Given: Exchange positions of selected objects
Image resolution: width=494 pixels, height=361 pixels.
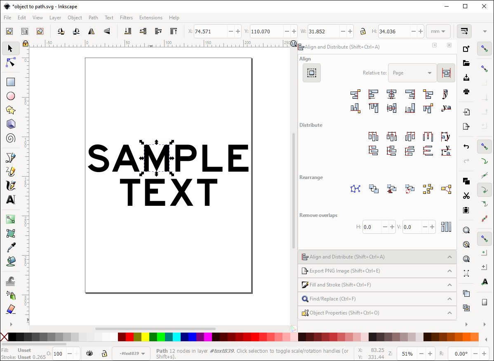Looking at the screenshot, I should pyautogui.click(x=374, y=189).
